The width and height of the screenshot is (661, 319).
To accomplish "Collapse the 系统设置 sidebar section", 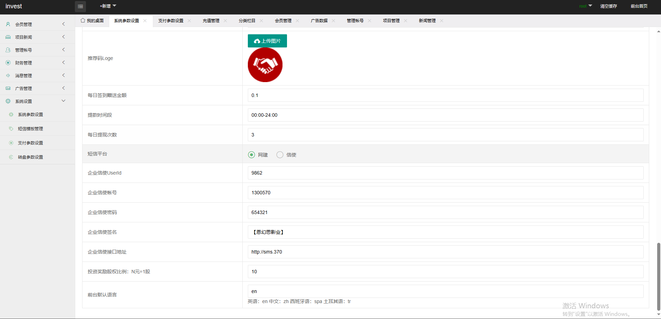I will (63, 101).
